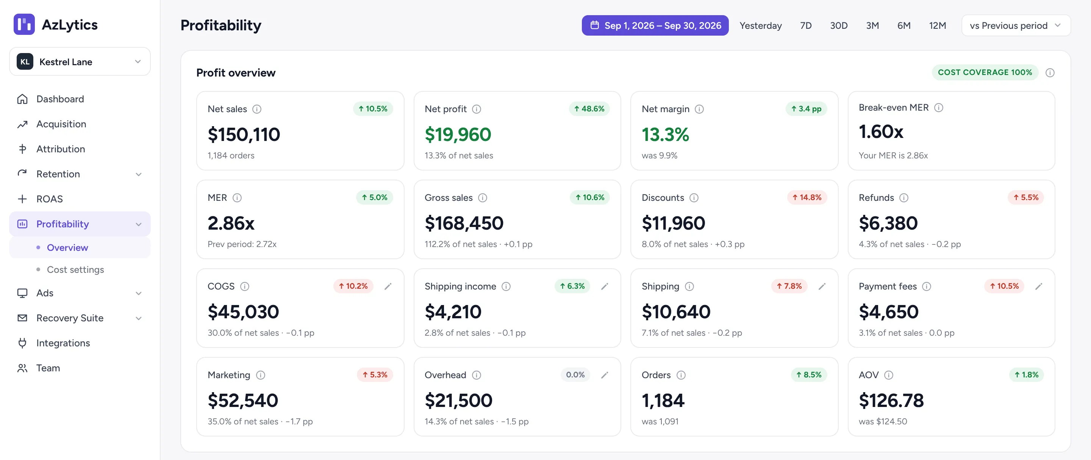Collapse the Profitability submenu chevron
The height and width of the screenshot is (460, 1091).
click(139, 224)
